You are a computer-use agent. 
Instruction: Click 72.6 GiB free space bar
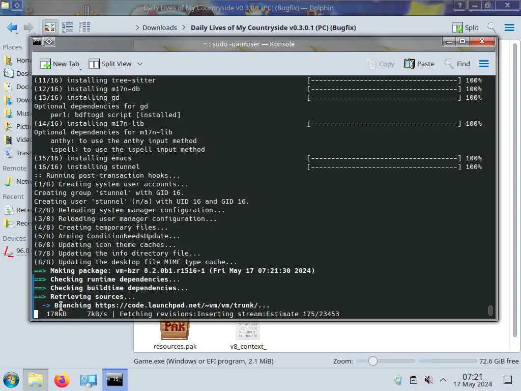coord(448,361)
